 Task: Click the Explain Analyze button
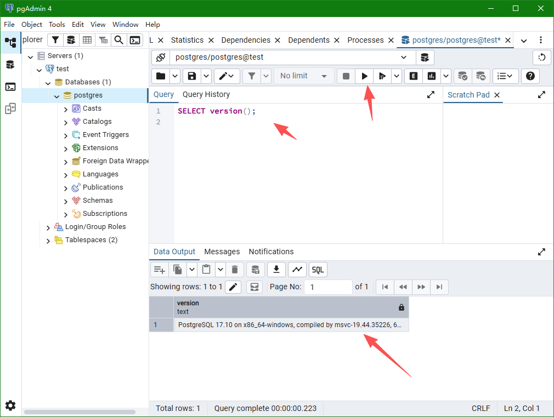point(431,76)
